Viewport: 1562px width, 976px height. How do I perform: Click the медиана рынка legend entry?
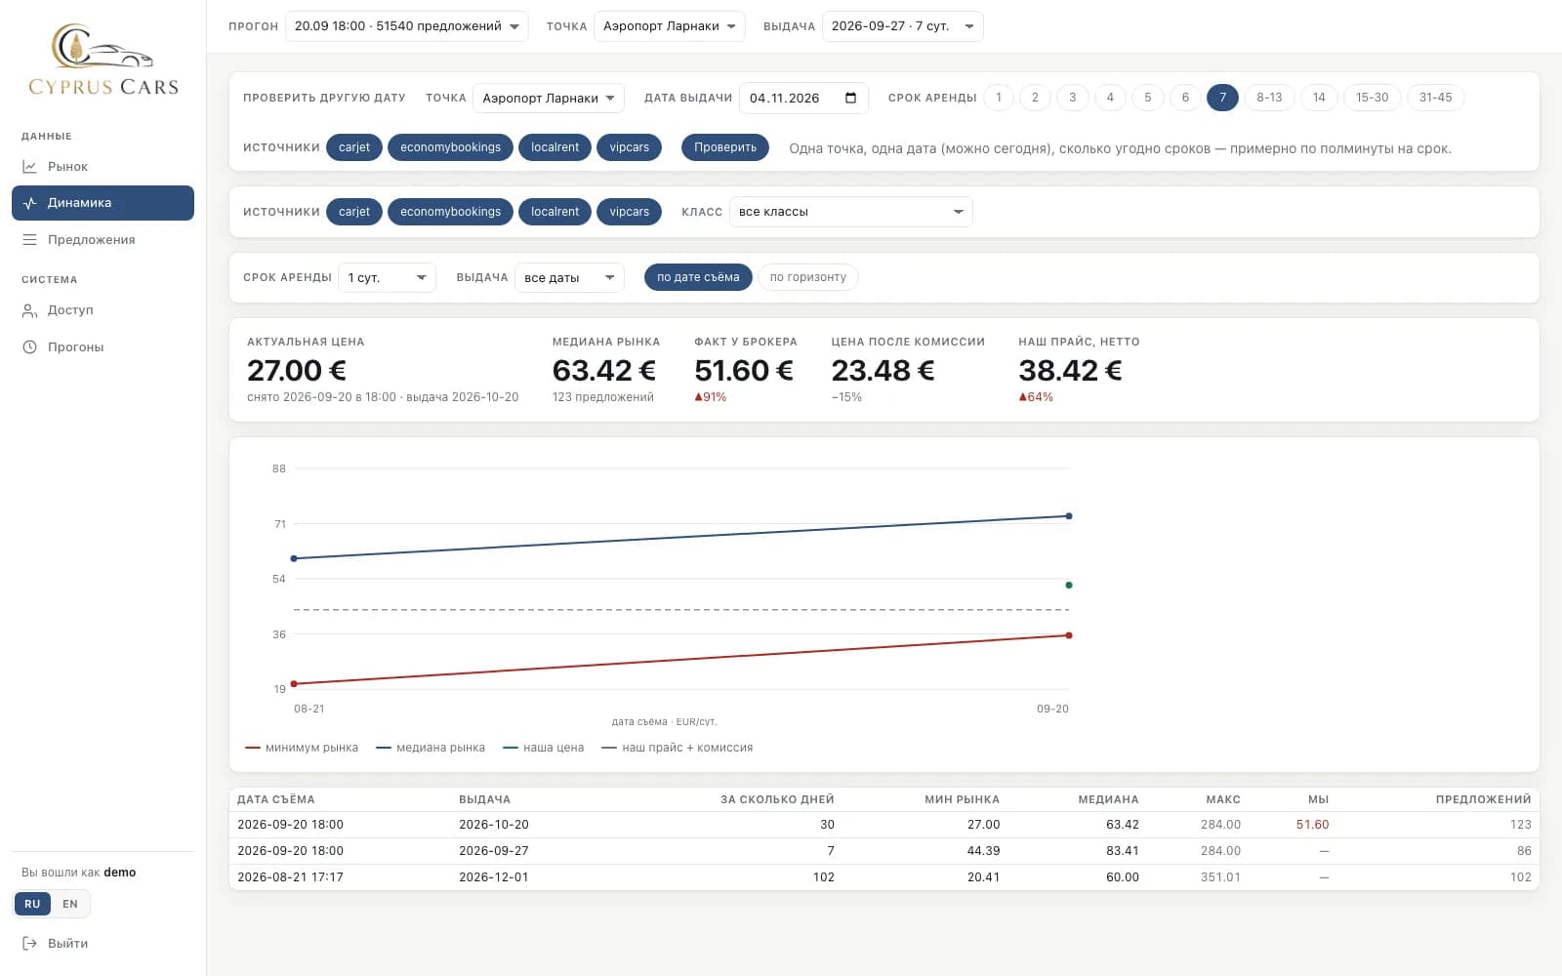pos(431,748)
